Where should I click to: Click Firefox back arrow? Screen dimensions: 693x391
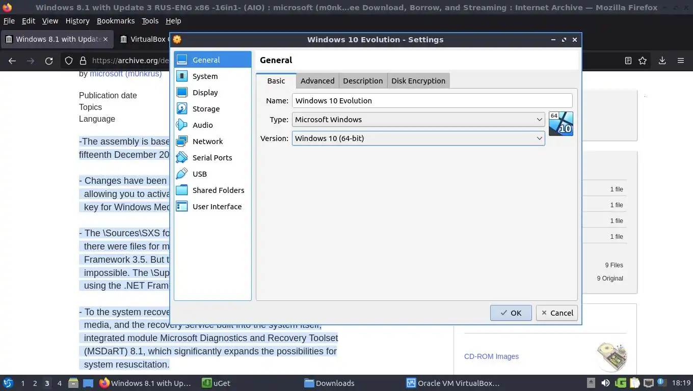point(12,61)
